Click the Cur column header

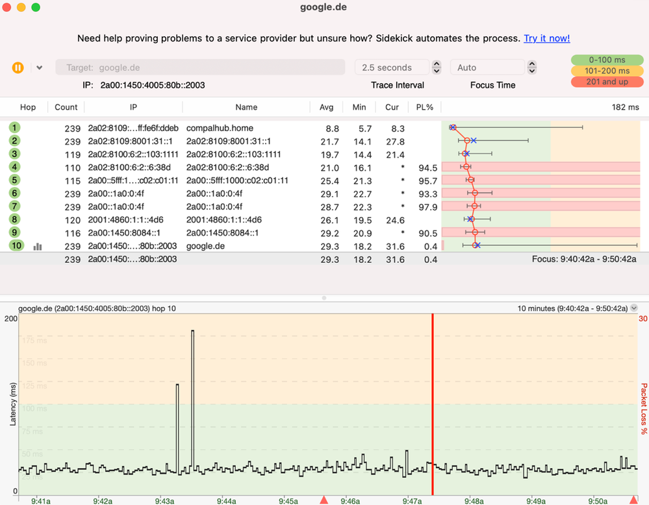coord(392,107)
